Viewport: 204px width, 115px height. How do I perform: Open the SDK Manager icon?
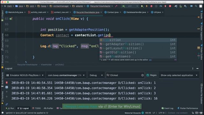click(x=185, y=6)
